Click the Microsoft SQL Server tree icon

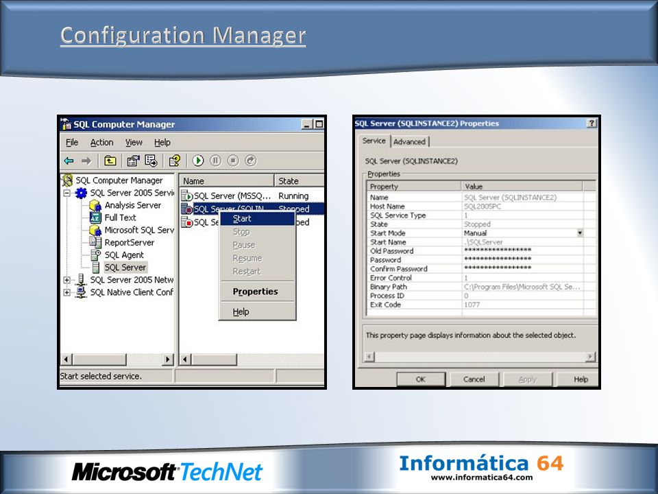[95, 231]
